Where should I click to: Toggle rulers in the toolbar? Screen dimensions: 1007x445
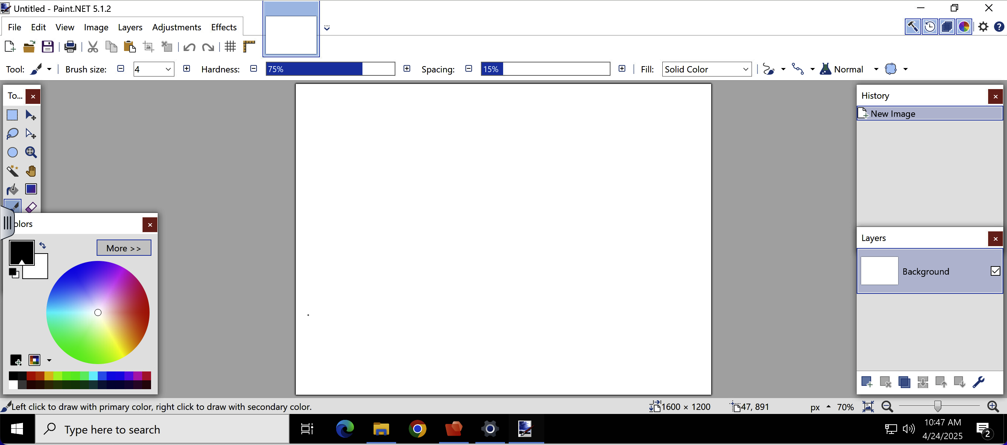(x=249, y=47)
